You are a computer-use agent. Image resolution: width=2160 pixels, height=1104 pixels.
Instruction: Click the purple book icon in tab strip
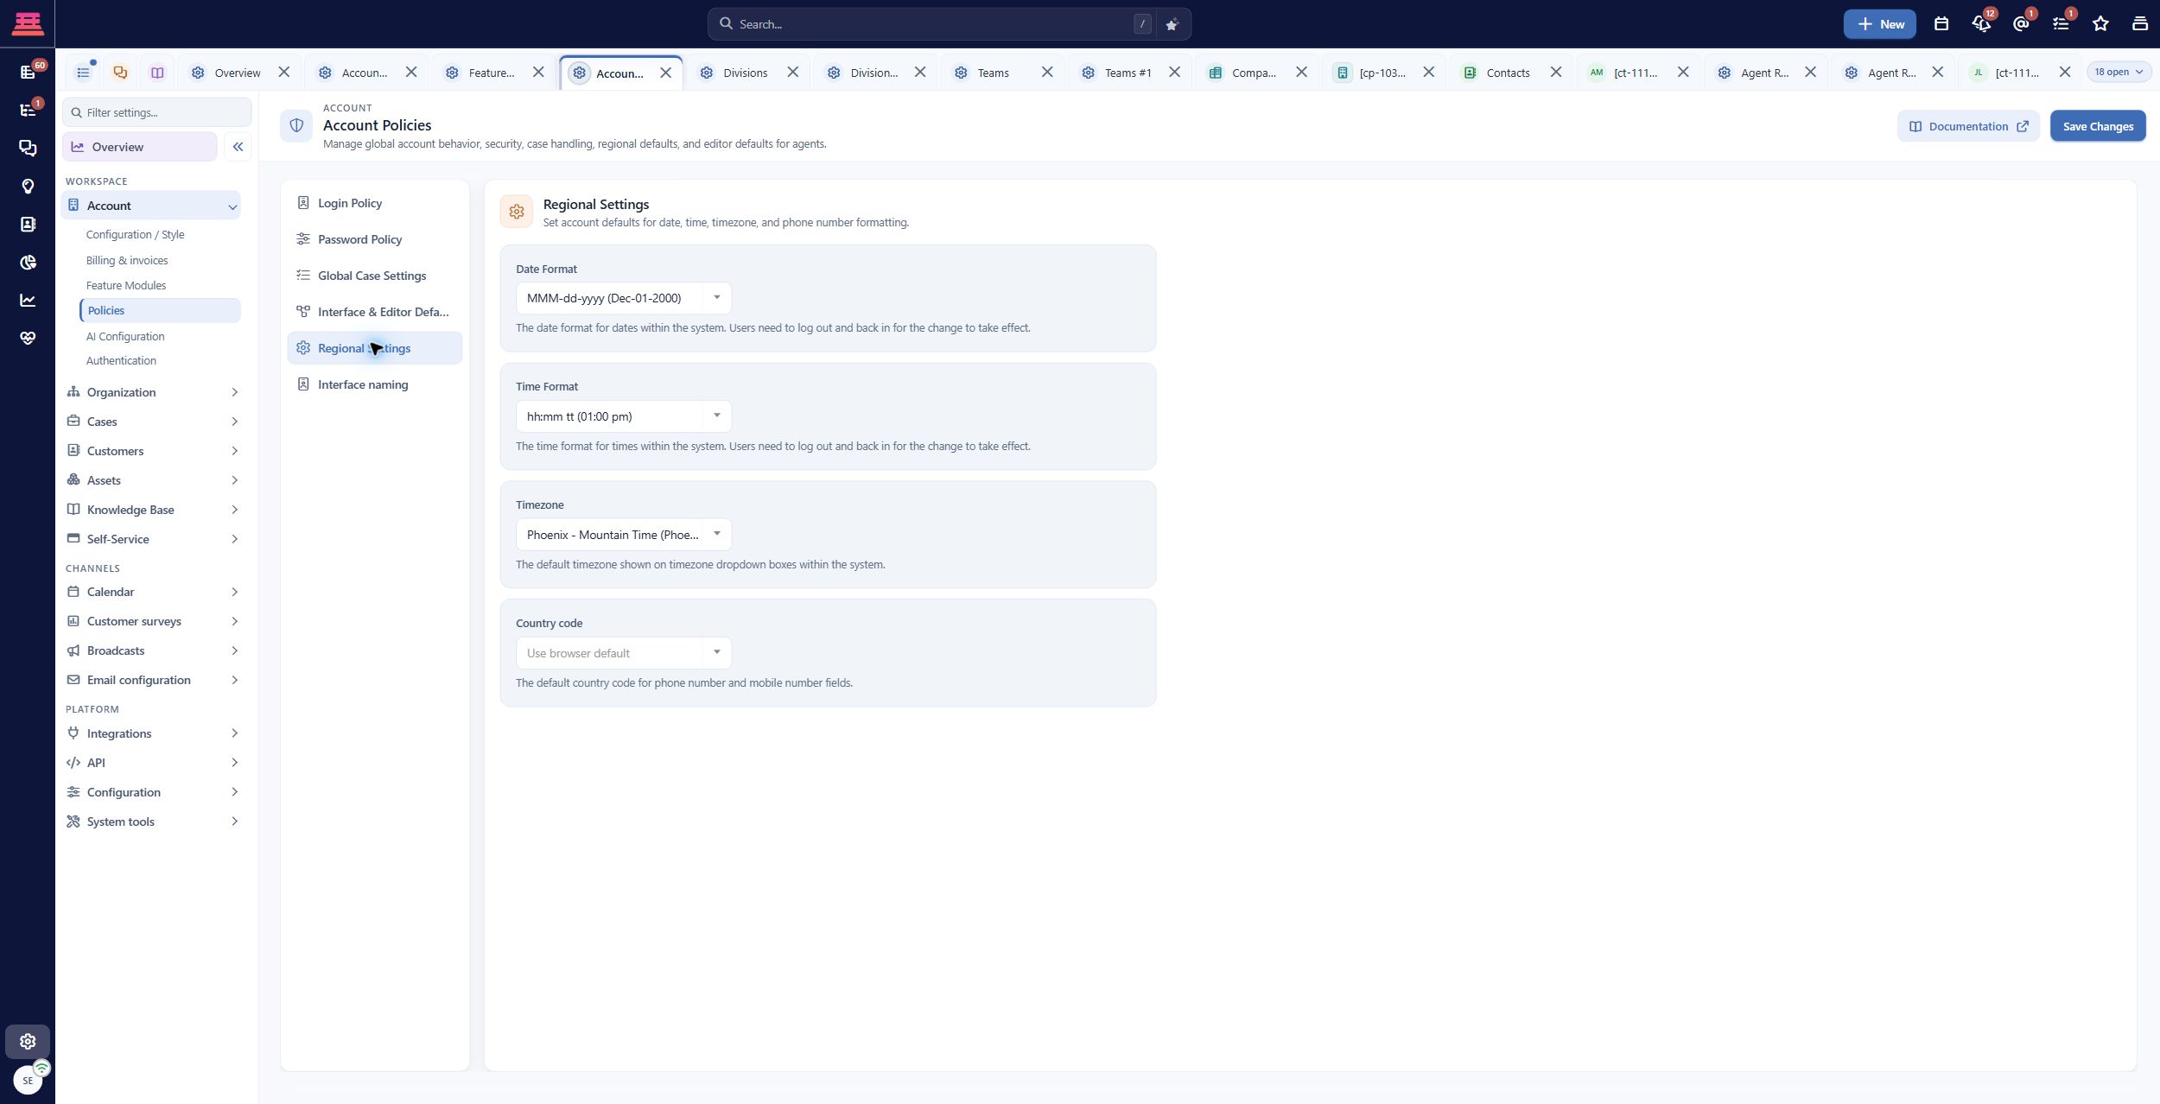(157, 73)
